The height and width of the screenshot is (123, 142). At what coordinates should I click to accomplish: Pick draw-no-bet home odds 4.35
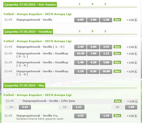(x=80, y=116)
